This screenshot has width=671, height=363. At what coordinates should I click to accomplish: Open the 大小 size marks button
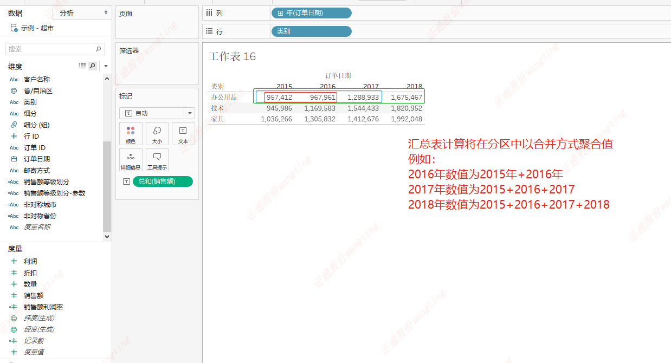coord(157,134)
